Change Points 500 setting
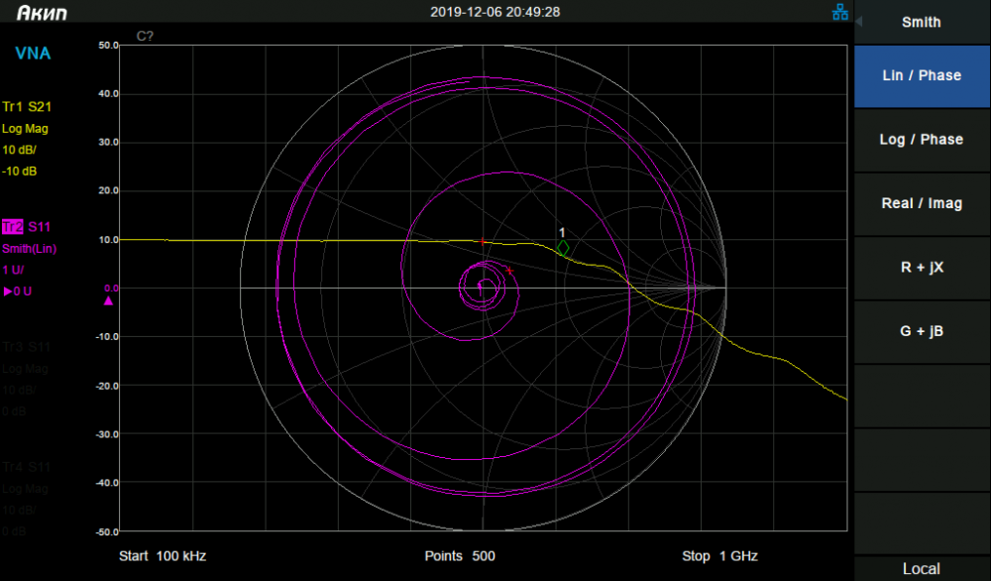This screenshot has width=991, height=581. (460, 556)
